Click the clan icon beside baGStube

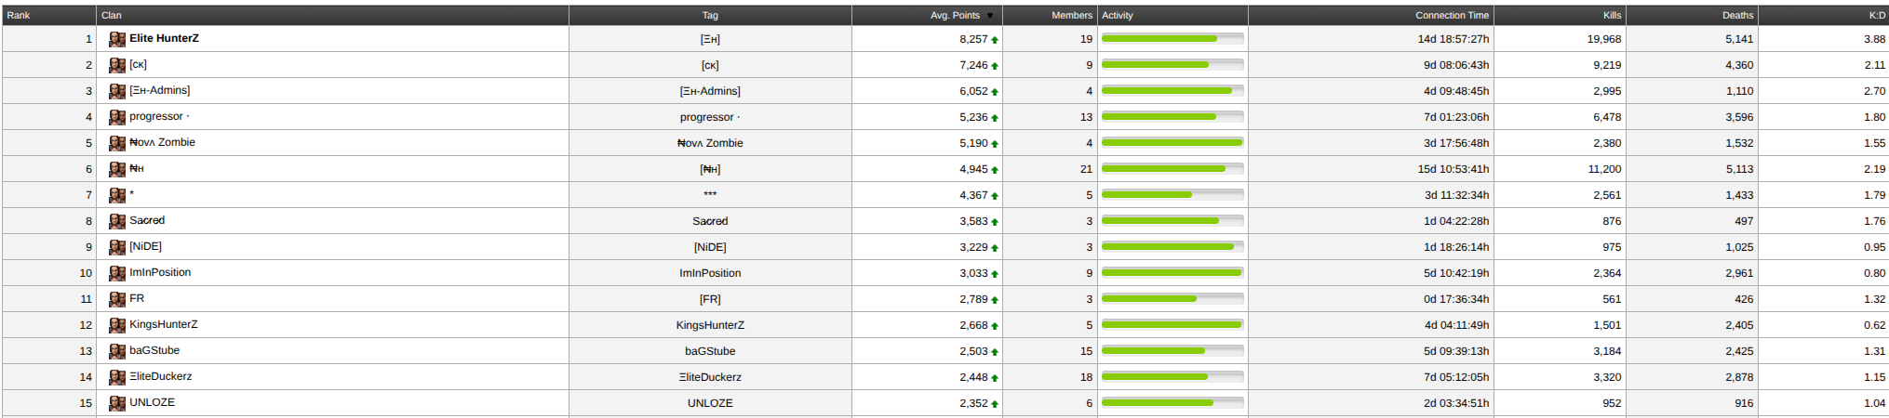coord(117,351)
